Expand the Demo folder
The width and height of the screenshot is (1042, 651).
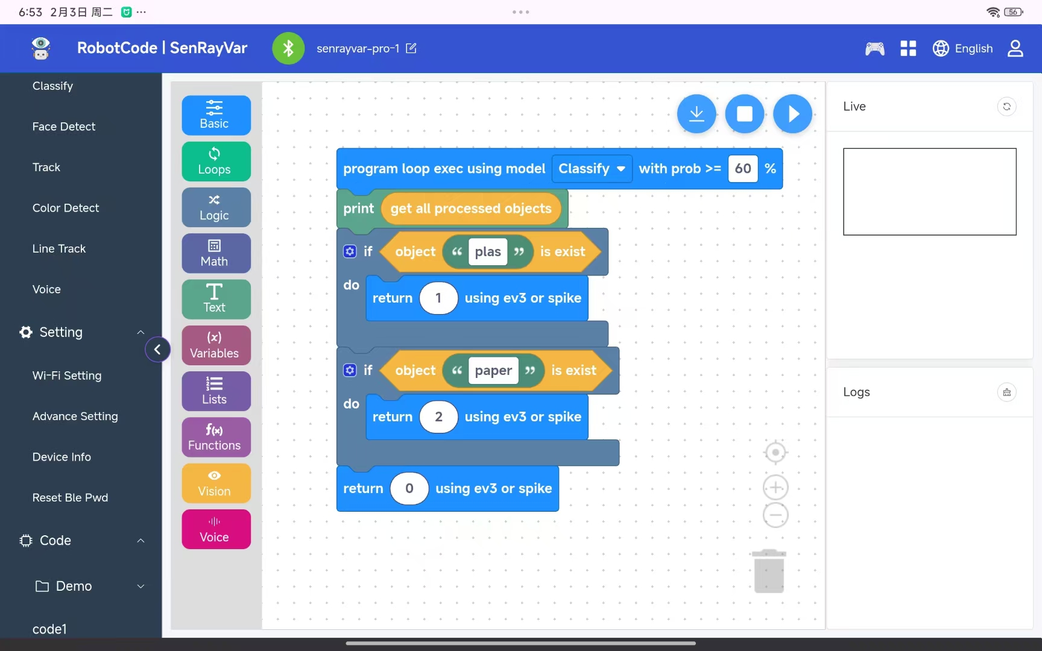(141, 587)
